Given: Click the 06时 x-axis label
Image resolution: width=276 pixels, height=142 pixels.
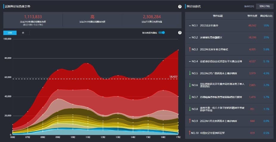Looking at the screenshot, I should click(13, 137).
